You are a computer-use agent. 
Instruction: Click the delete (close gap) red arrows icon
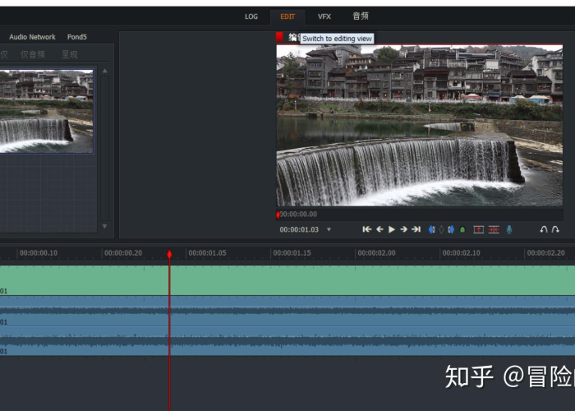point(494,229)
